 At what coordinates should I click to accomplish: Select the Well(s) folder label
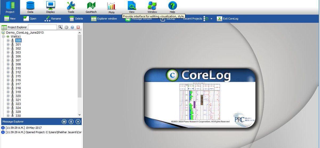pos(15,37)
